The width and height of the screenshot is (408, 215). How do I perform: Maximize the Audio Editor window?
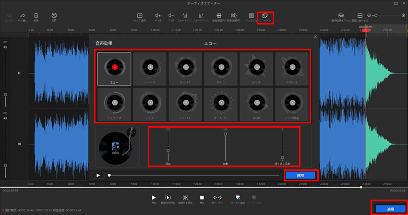(396, 3)
